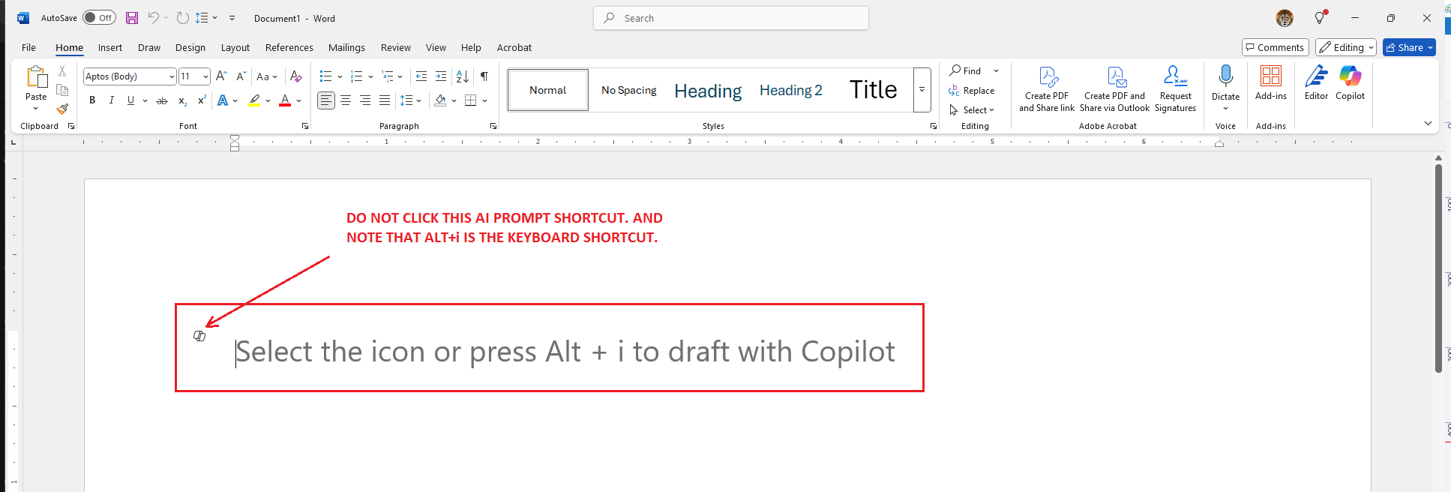
Task: Click the vertical scrollbar thumb
Action: click(1438, 268)
